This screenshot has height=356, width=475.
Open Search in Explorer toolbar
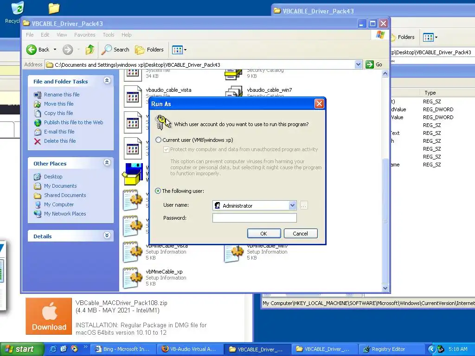[x=115, y=50]
